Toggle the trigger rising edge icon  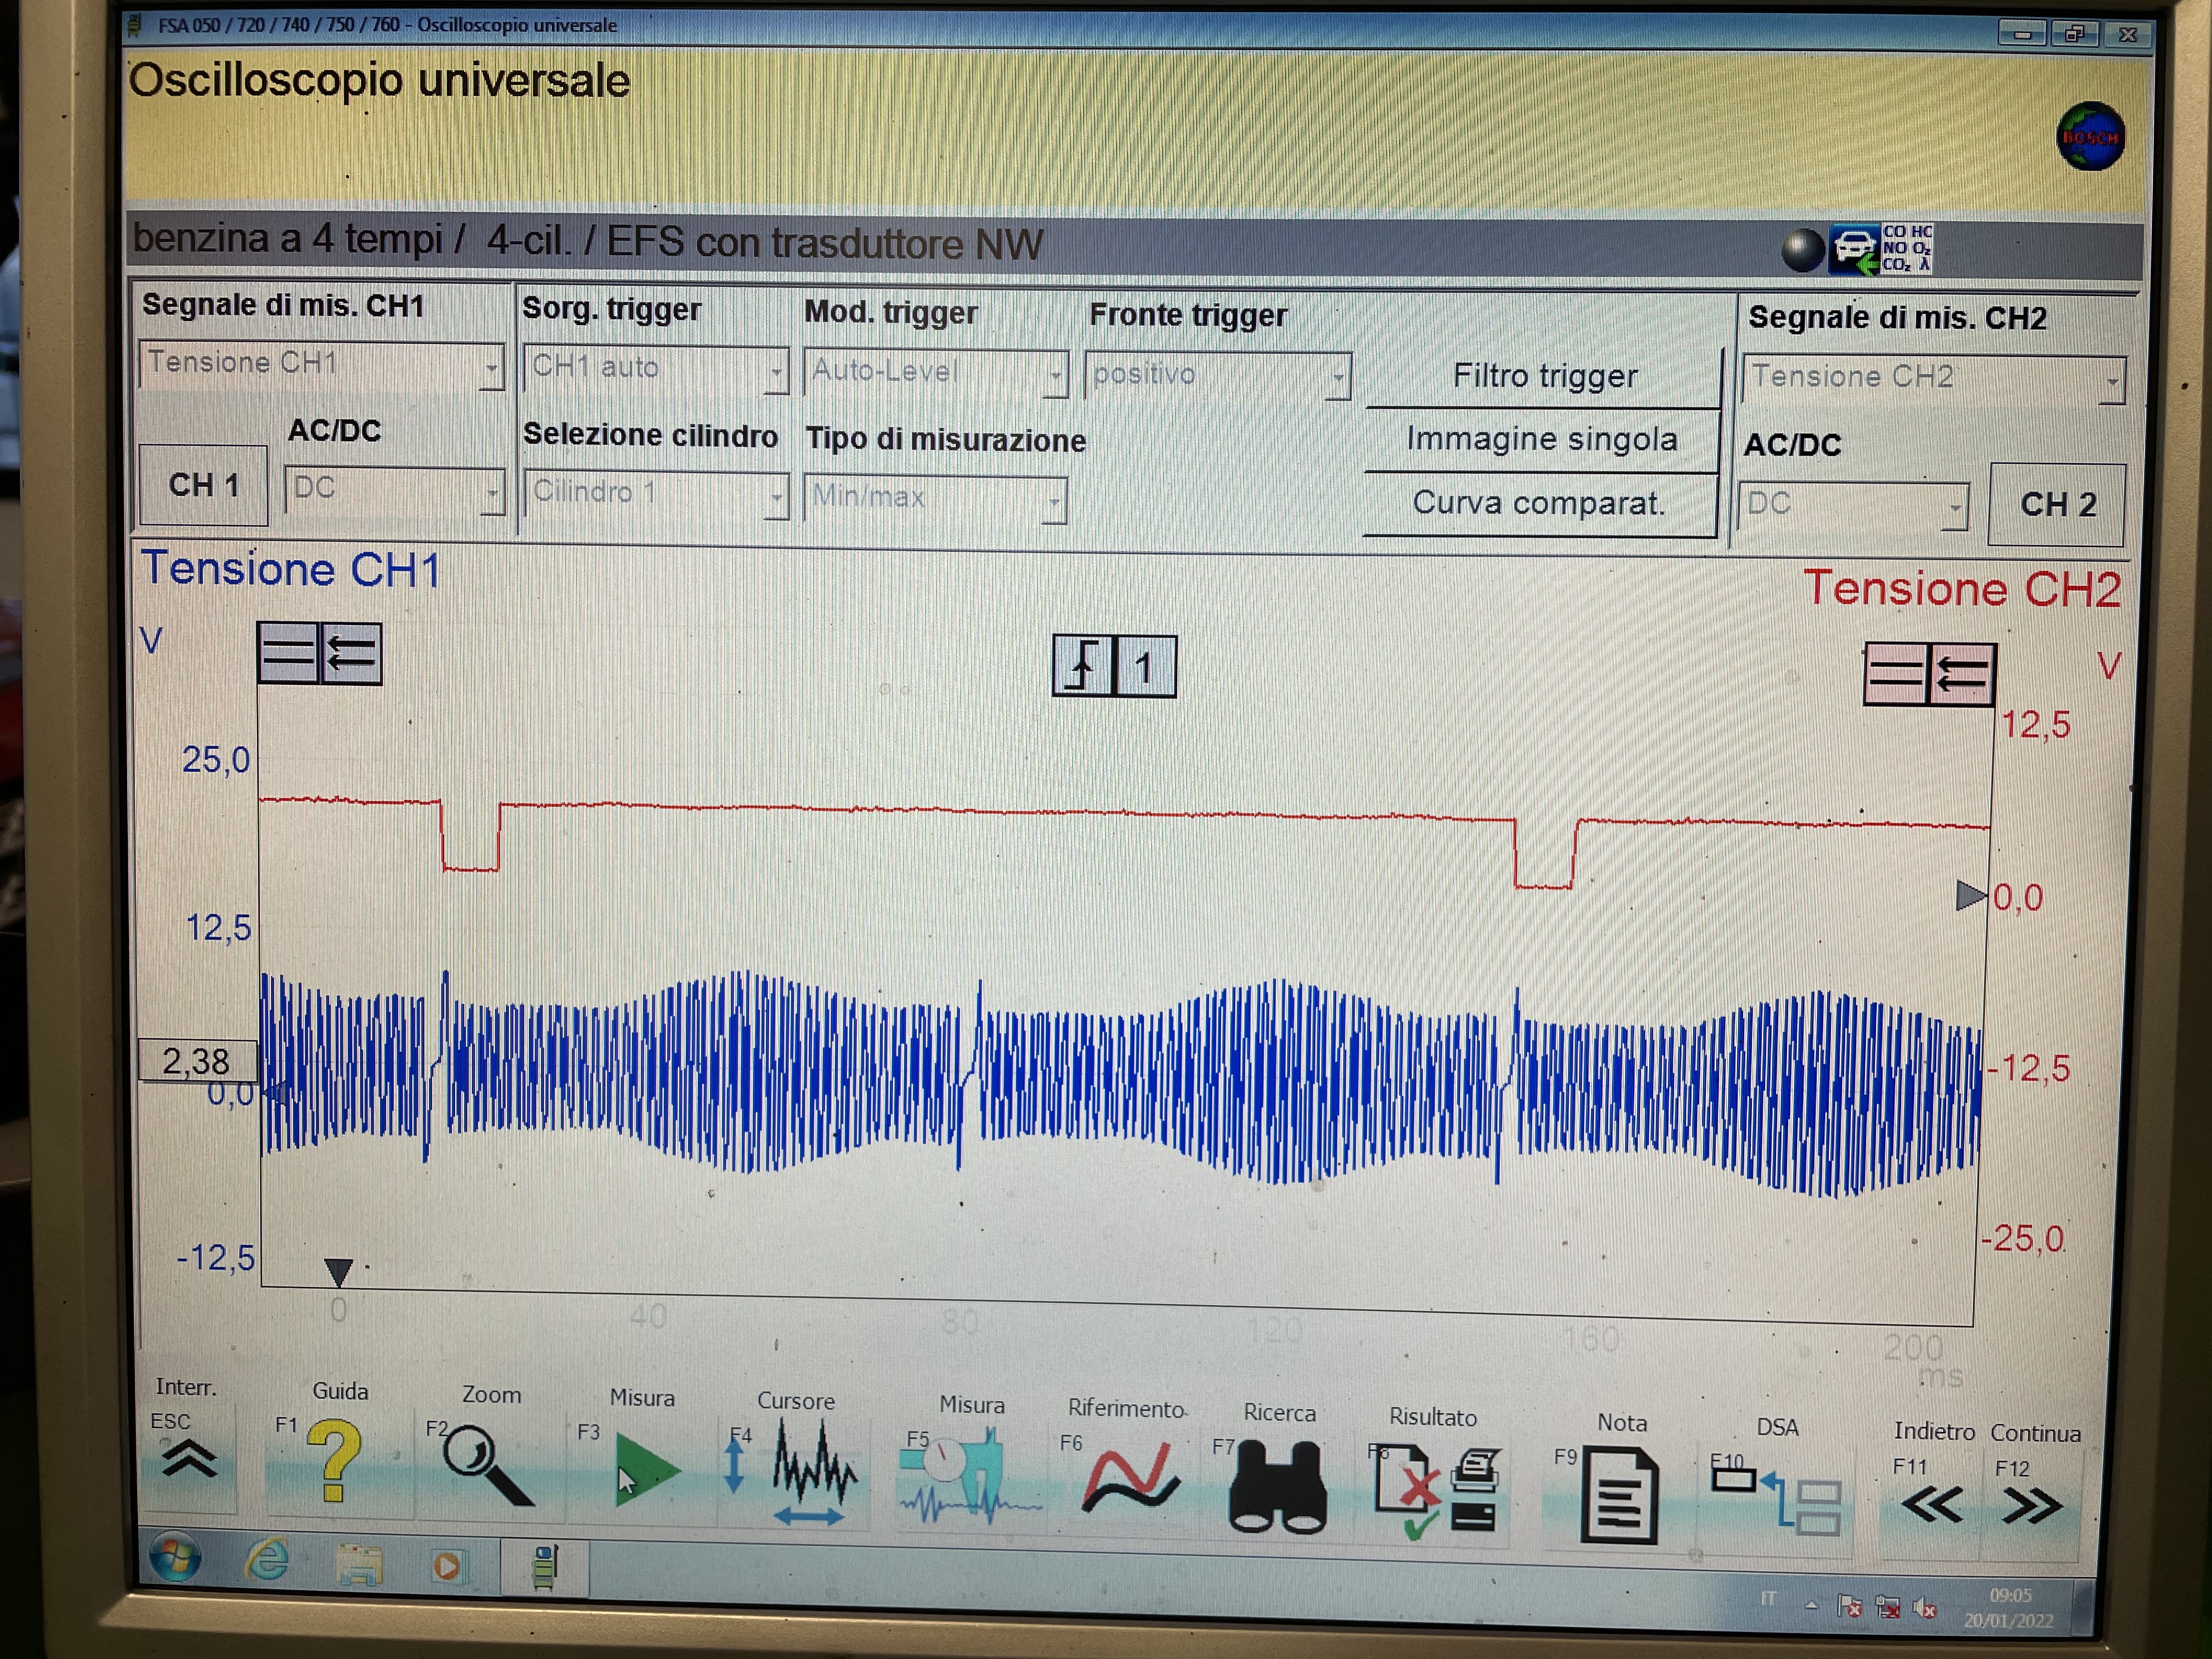click(1083, 666)
